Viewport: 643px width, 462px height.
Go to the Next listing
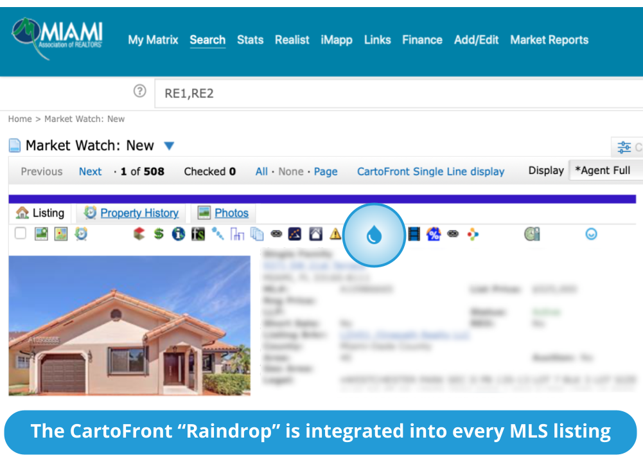click(90, 172)
